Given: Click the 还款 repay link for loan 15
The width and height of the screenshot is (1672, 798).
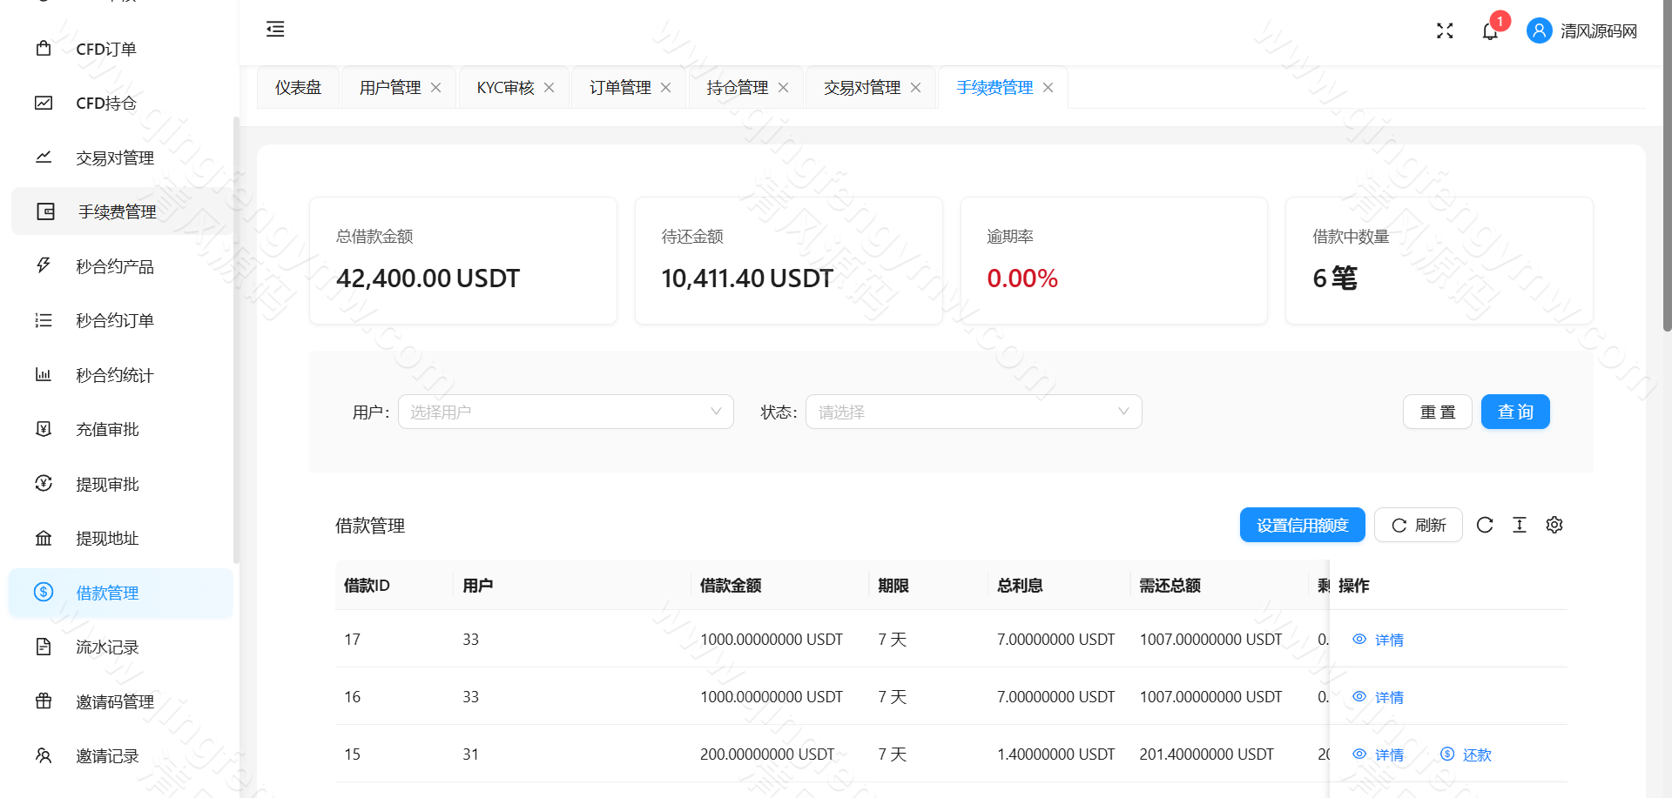Looking at the screenshot, I should coord(1466,754).
